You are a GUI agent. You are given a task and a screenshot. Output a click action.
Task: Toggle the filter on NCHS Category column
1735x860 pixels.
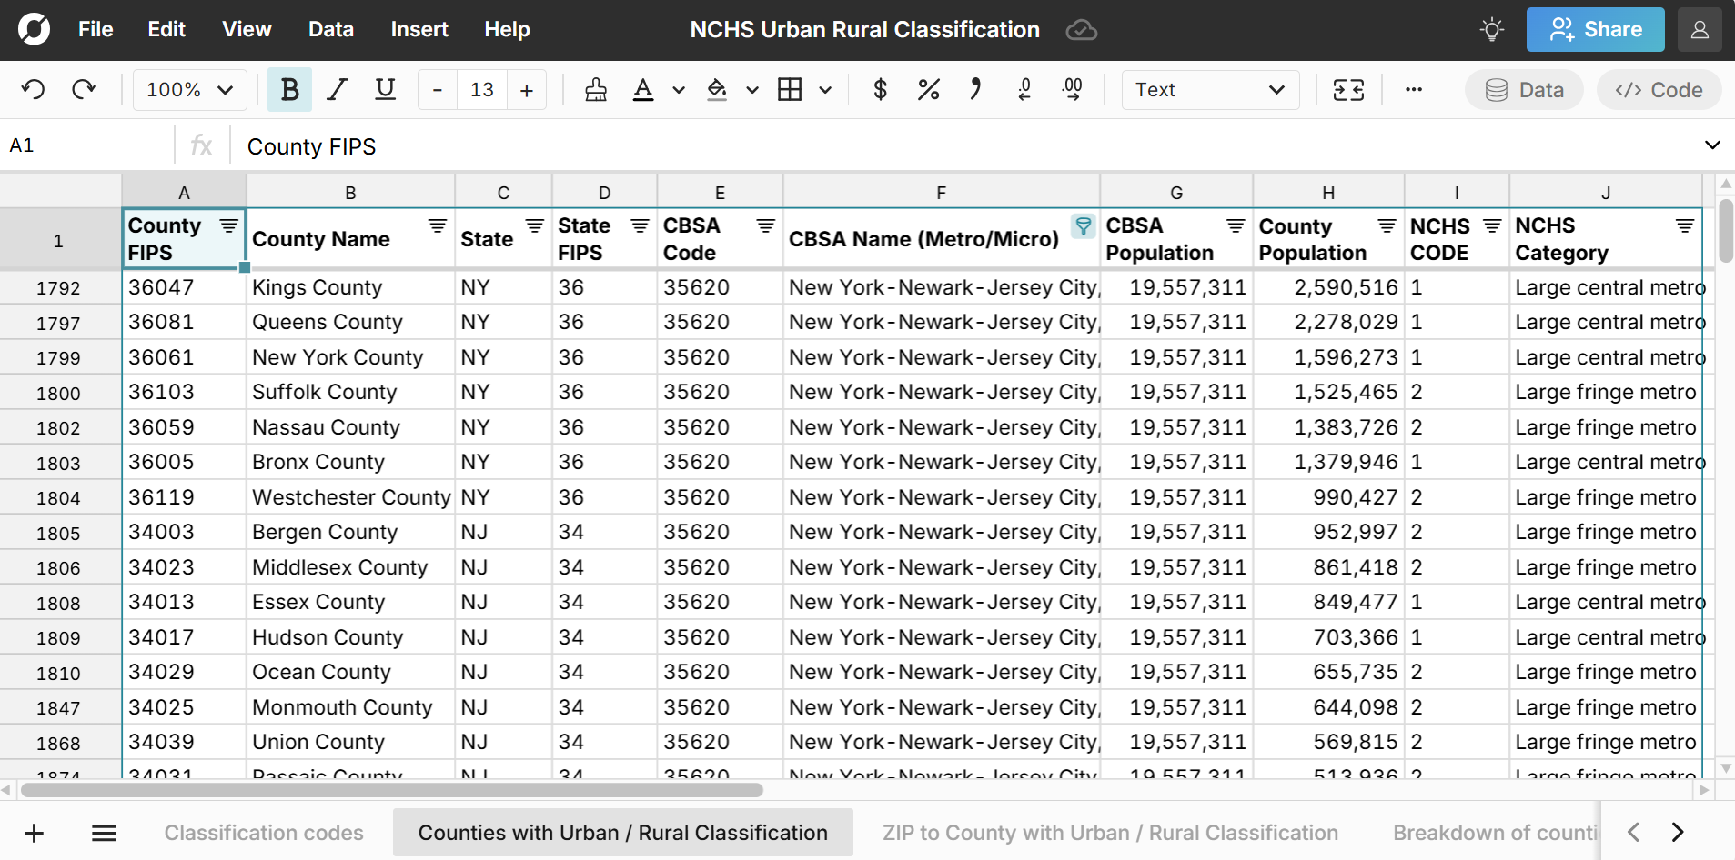[1685, 226]
